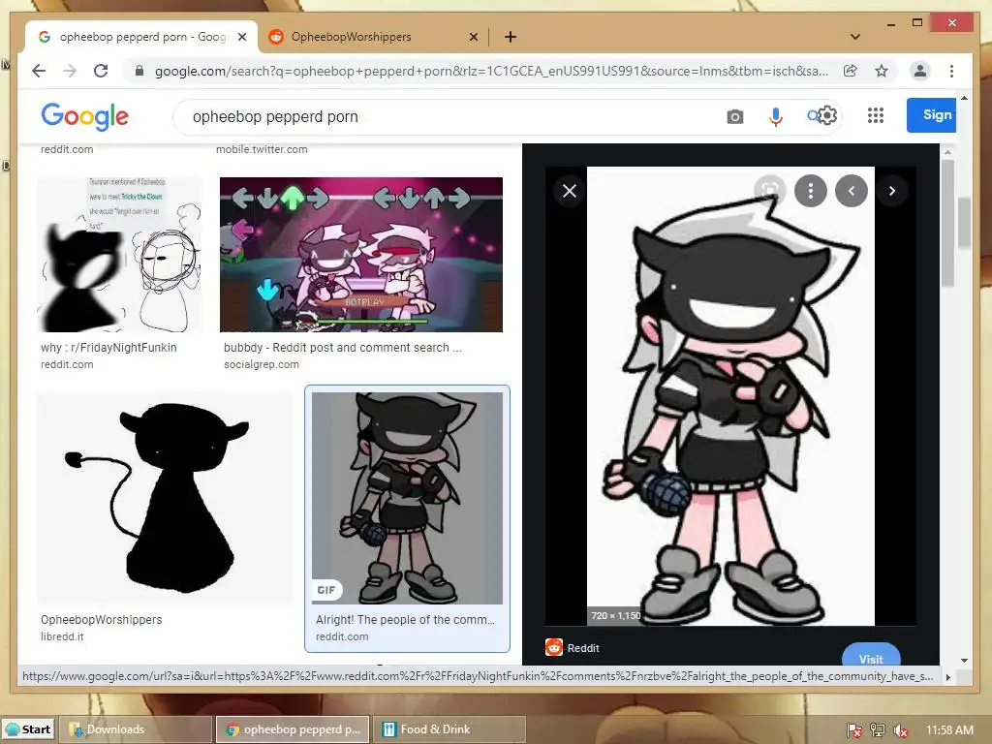Select the Google search results tab

[141, 37]
